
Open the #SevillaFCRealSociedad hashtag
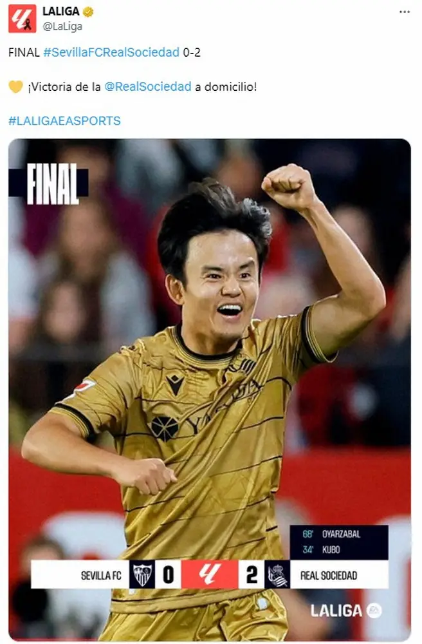tap(111, 52)
